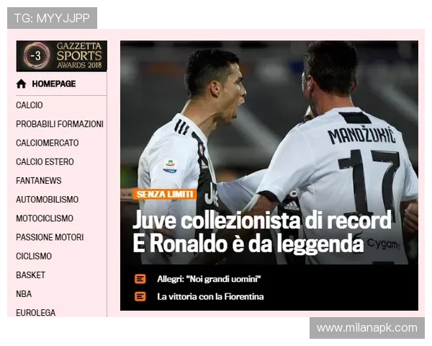Screen dimensions: 432x346
Task: Click the home icon beside HOMEPAGE
Action: [22, 84]
